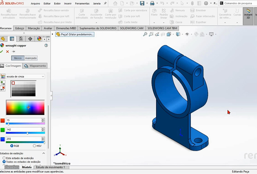
Task: Open the DimXpert crosshair manager tab
Action: pos(30,39)
